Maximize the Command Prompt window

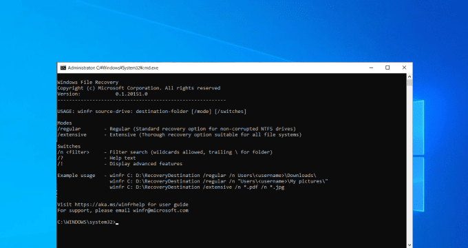[387, 68]
